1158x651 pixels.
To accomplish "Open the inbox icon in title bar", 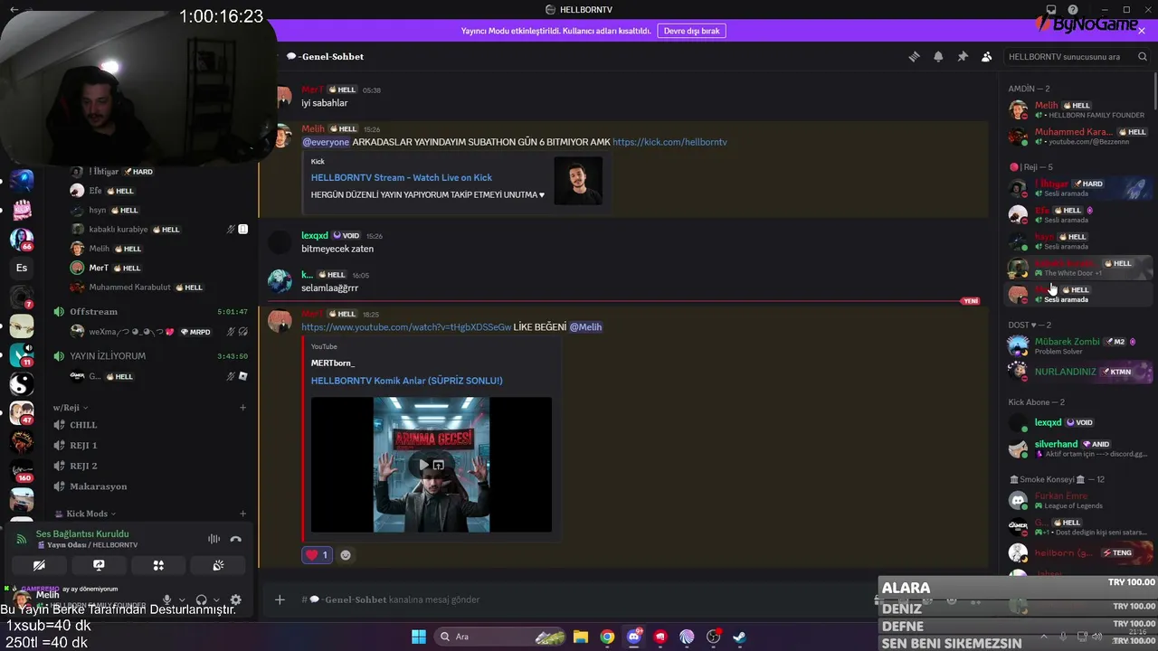I will [x=1051, y=10].
